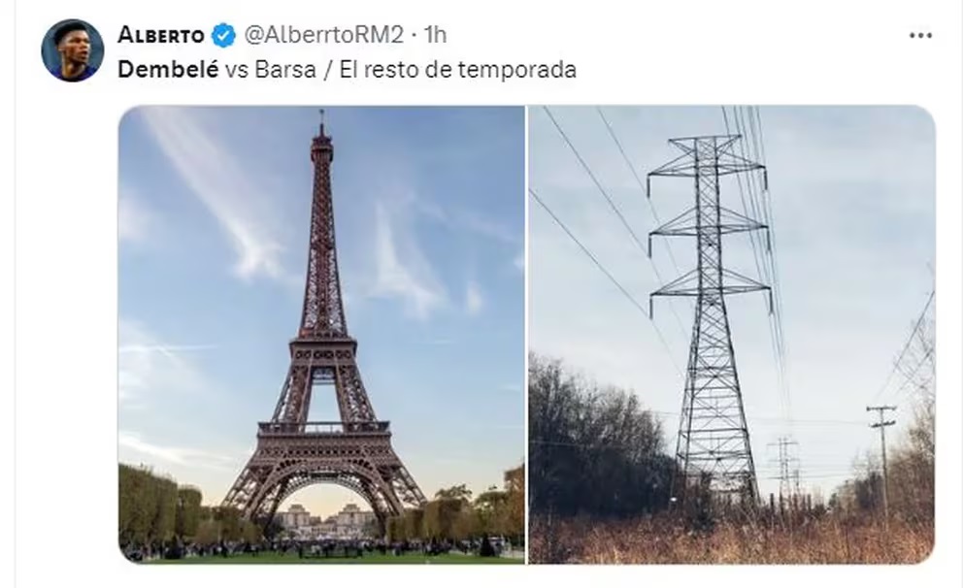Click the spire atop the Eiffel Tower
This screenshot has width=963, height=588.
[x=321, y=123]
